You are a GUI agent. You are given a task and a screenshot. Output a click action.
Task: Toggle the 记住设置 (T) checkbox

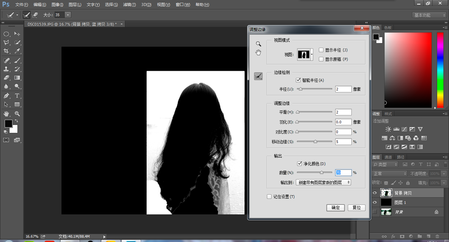(x=269, y=197)
